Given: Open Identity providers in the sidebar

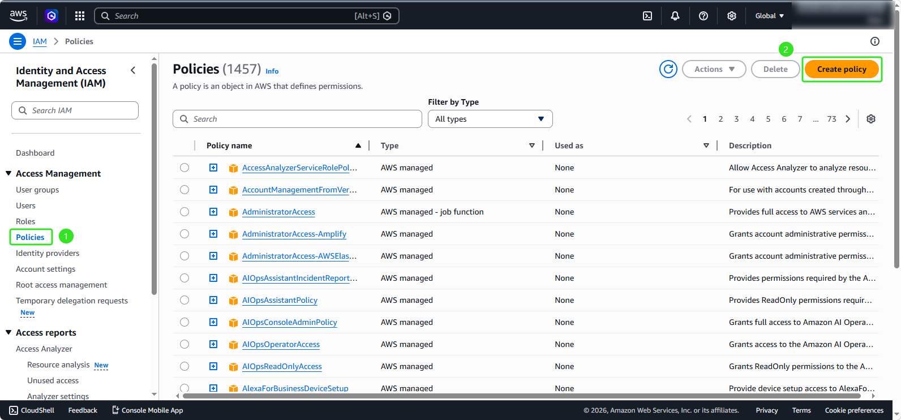Looking at the screenshot, I should click(x=48, y=253).
